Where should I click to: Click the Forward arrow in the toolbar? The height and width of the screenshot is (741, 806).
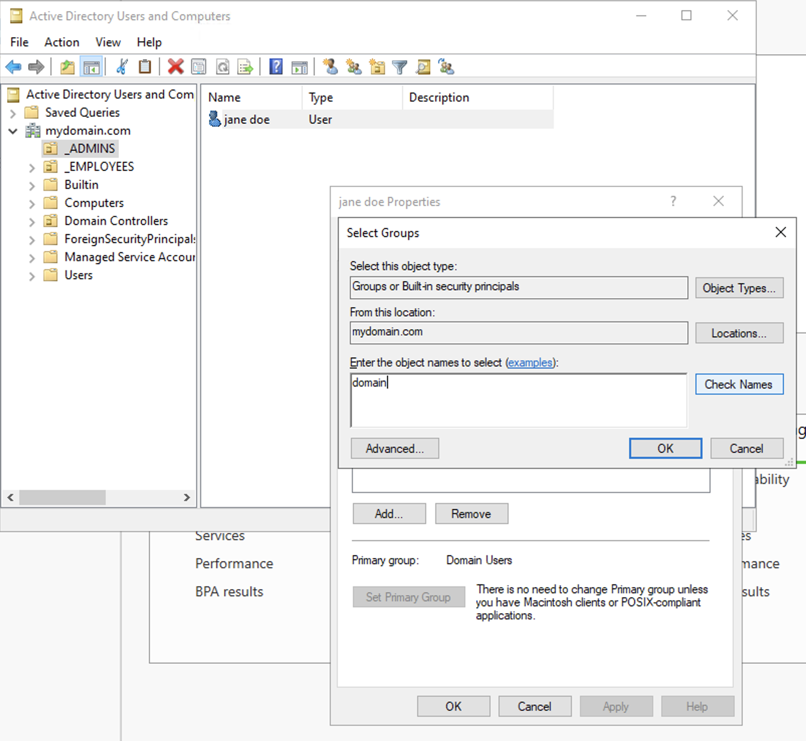pyautogui.click(x=36, y=67)
